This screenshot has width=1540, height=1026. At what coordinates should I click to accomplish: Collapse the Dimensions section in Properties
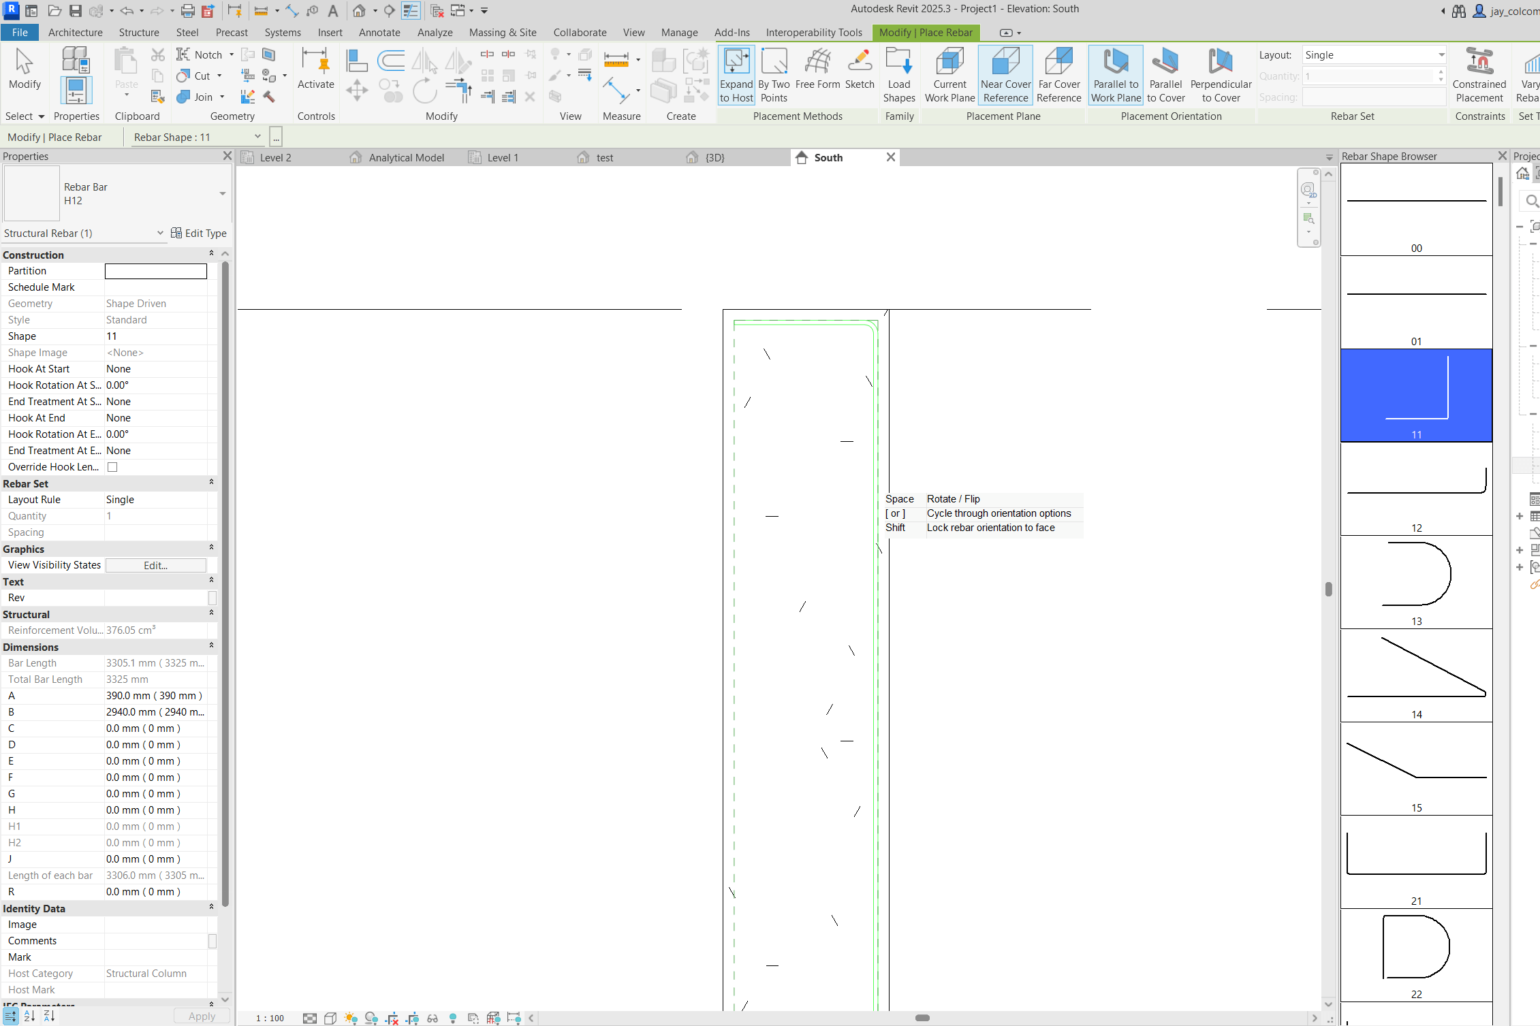(211, 645)
